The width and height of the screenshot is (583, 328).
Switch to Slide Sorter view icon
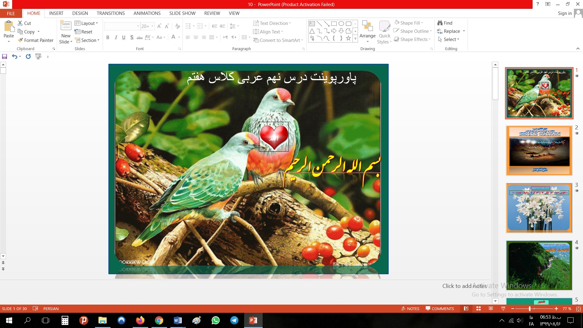(479, 309)
